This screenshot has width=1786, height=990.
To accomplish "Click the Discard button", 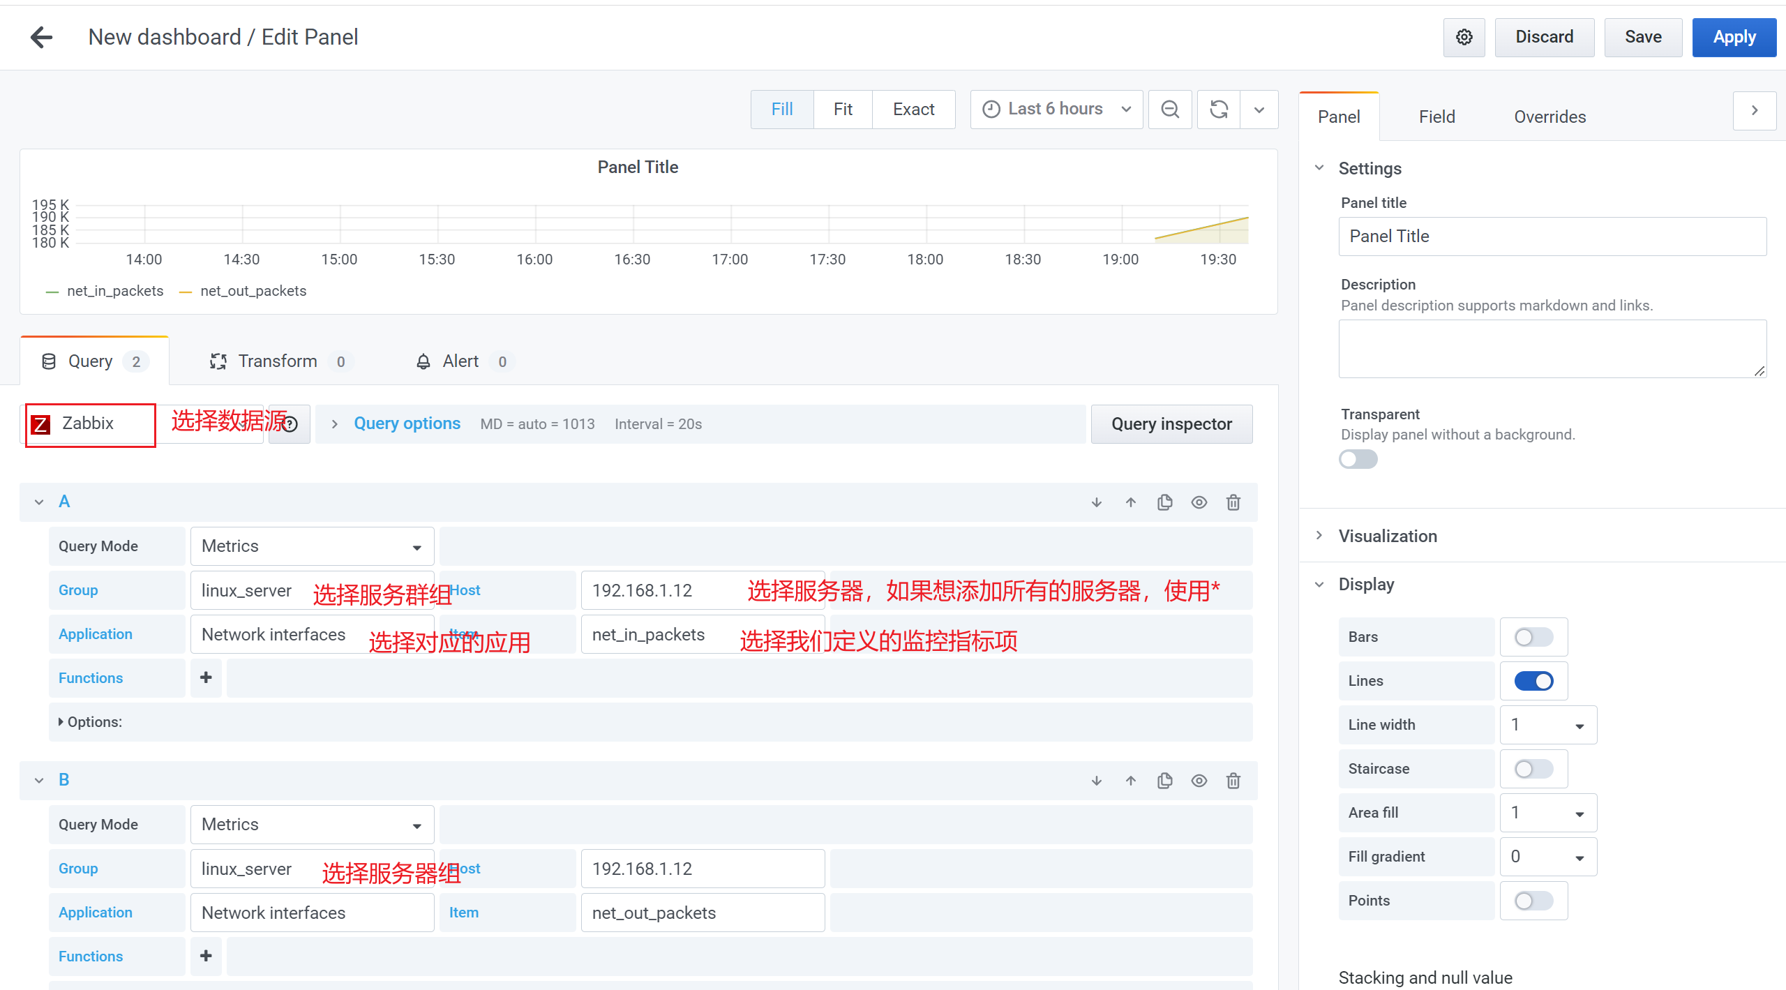I will pyautogui.click(x=1544, y=37).
